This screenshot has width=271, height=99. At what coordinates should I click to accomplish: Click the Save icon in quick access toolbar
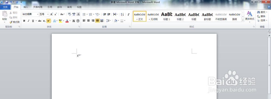click(x=7, y=2)
